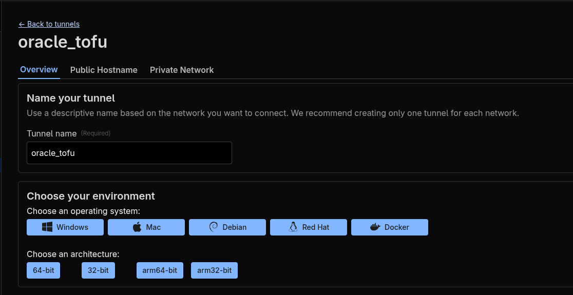Screen dimensions: 573x295
Task: Click the Name your tunnel heading
Action: tap(71, 98)
